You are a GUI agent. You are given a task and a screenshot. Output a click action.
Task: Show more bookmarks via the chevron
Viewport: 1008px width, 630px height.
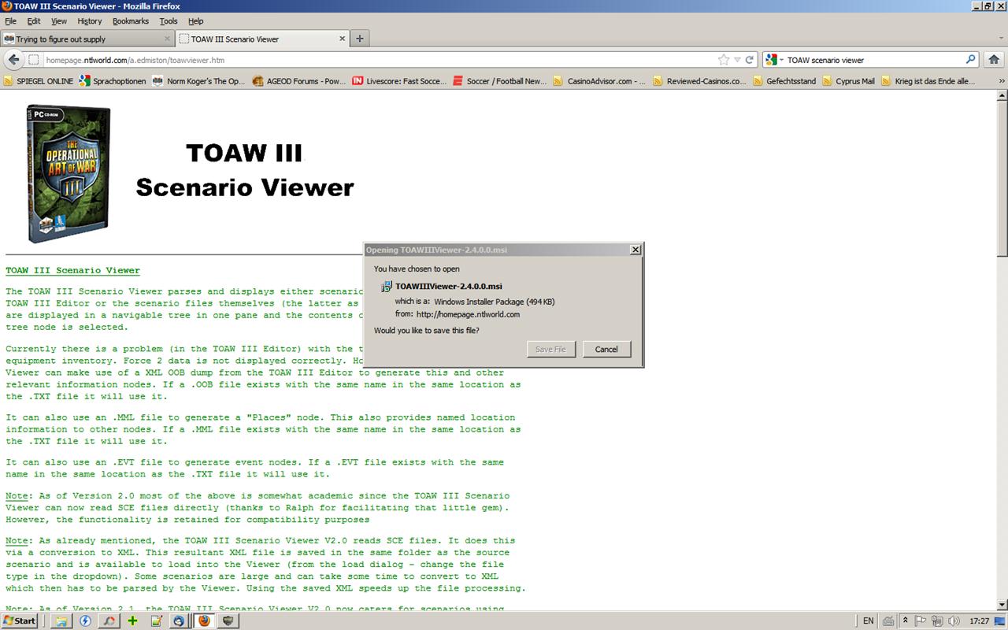pyautogui.click(x=1002, y=81)
